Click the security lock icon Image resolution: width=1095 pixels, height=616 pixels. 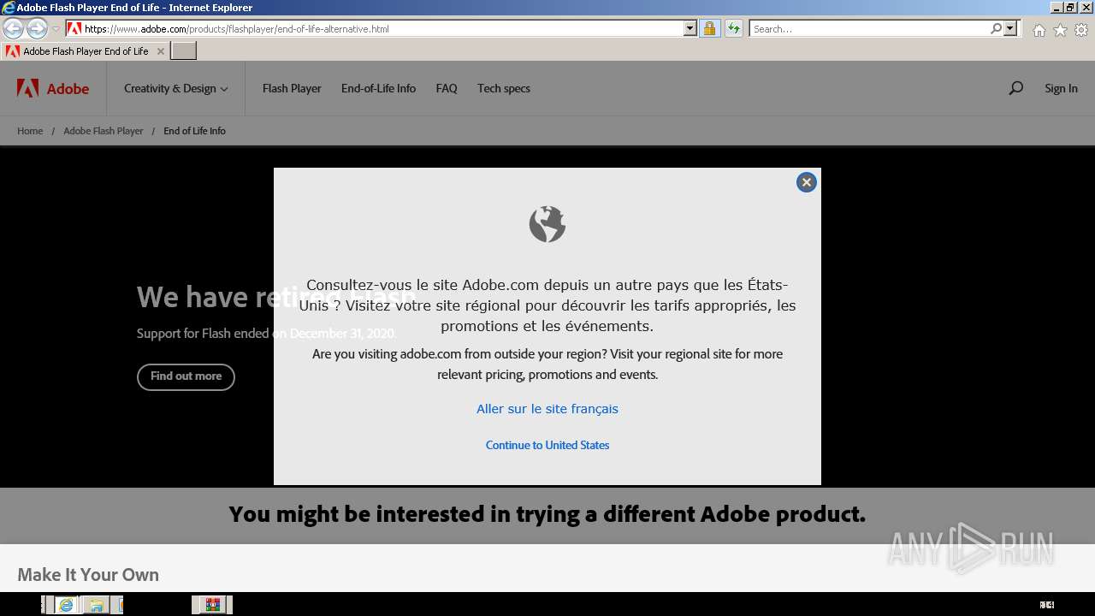tap(709, 28)
